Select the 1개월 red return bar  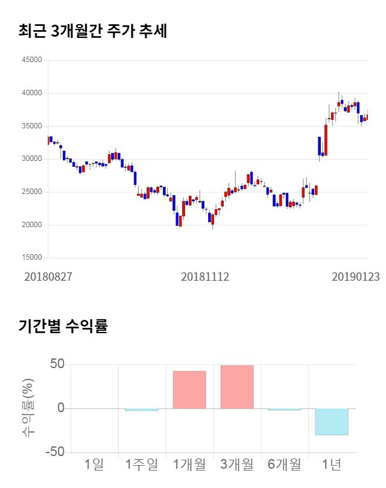(189, 389)
